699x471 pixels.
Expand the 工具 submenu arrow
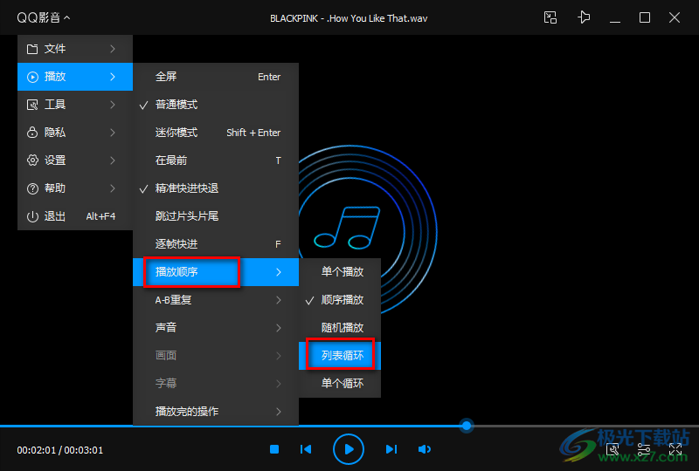pos(113,105)
